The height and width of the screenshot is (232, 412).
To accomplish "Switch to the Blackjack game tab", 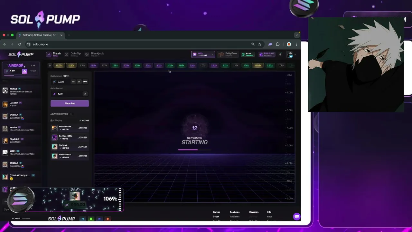I will click(x=94, y=54).
